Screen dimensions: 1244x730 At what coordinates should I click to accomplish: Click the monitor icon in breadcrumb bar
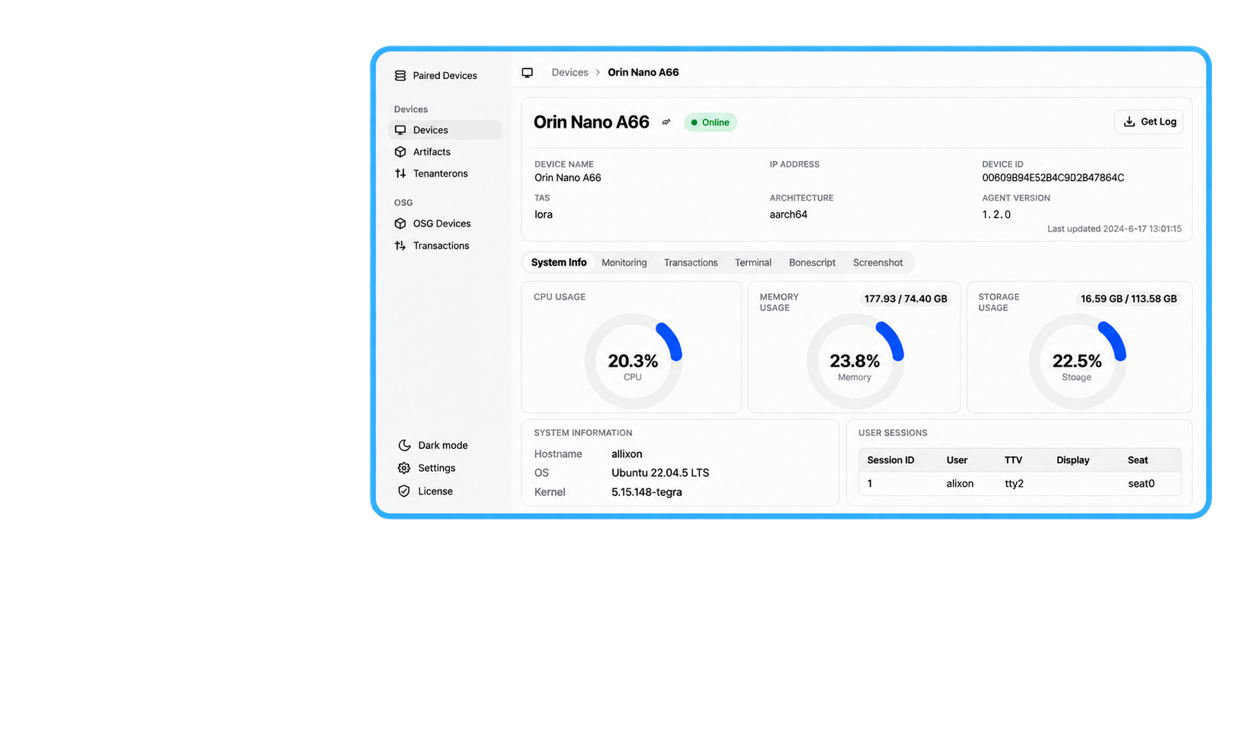point(527,73)
